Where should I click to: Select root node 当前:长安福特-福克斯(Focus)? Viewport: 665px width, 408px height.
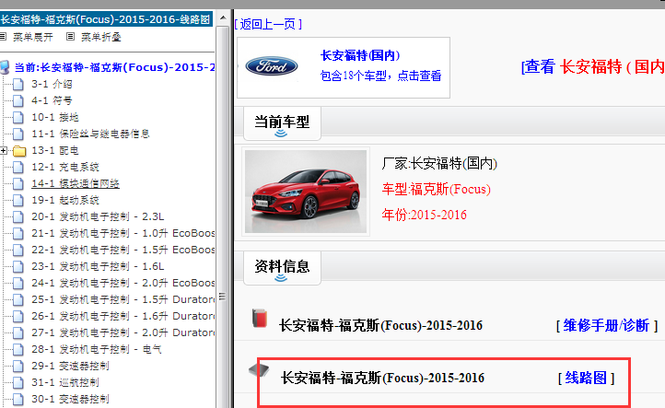pos(114,67)
